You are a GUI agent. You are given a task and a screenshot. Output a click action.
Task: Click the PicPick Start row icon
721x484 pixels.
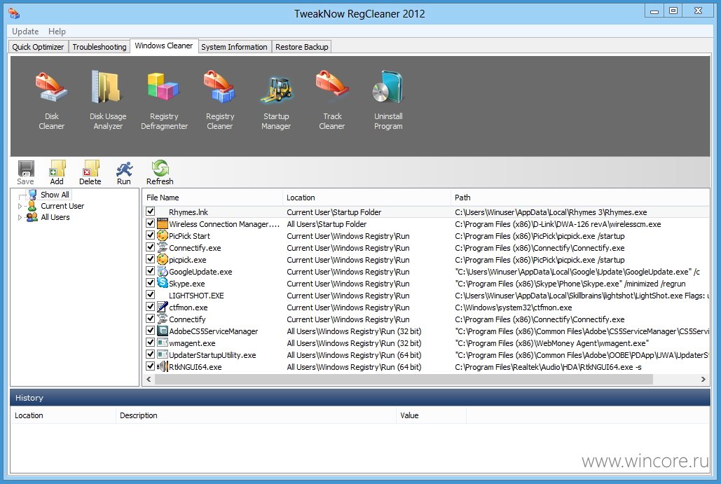click(x=163, y=236)
